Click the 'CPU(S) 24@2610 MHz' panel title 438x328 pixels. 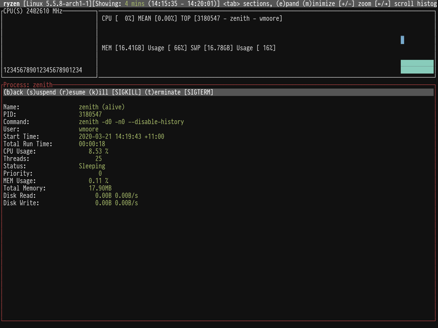click(33, 11)
